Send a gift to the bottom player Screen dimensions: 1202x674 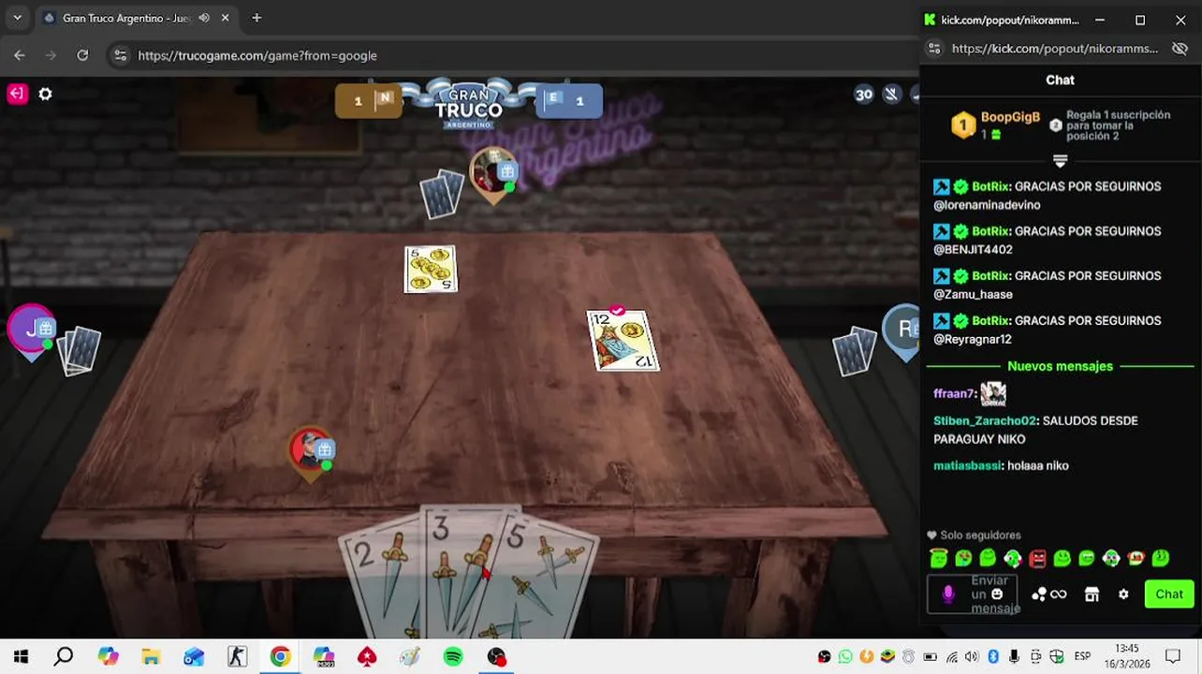click(325, 449)
